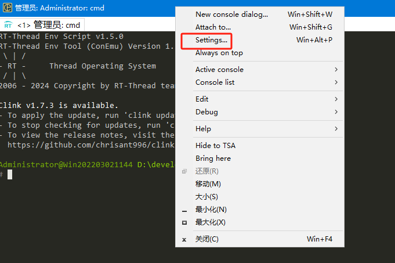
Task: Open the Help submenu
Action: [x=260, y=129]
